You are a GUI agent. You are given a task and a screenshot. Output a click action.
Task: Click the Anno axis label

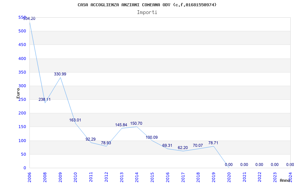pos(285,180)
